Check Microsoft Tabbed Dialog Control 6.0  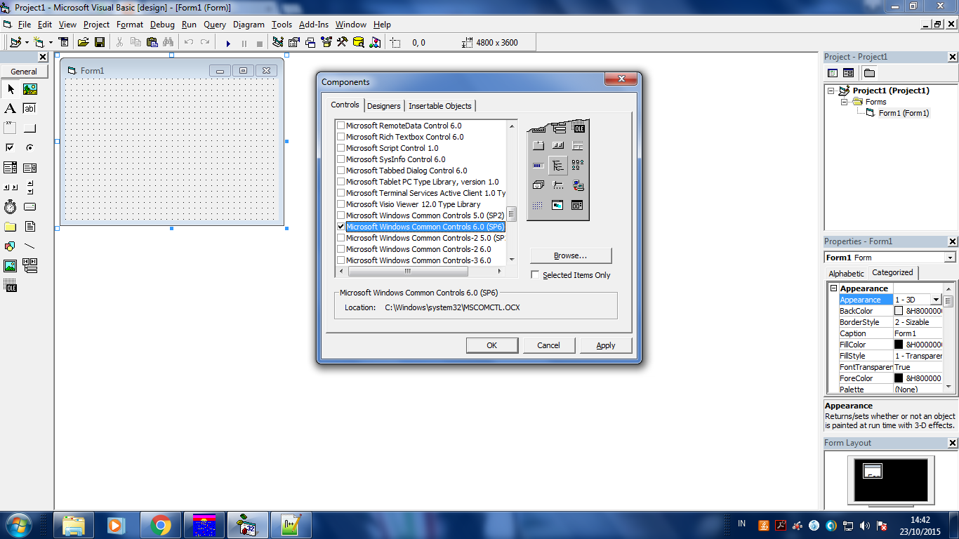[x=341, y=171]
